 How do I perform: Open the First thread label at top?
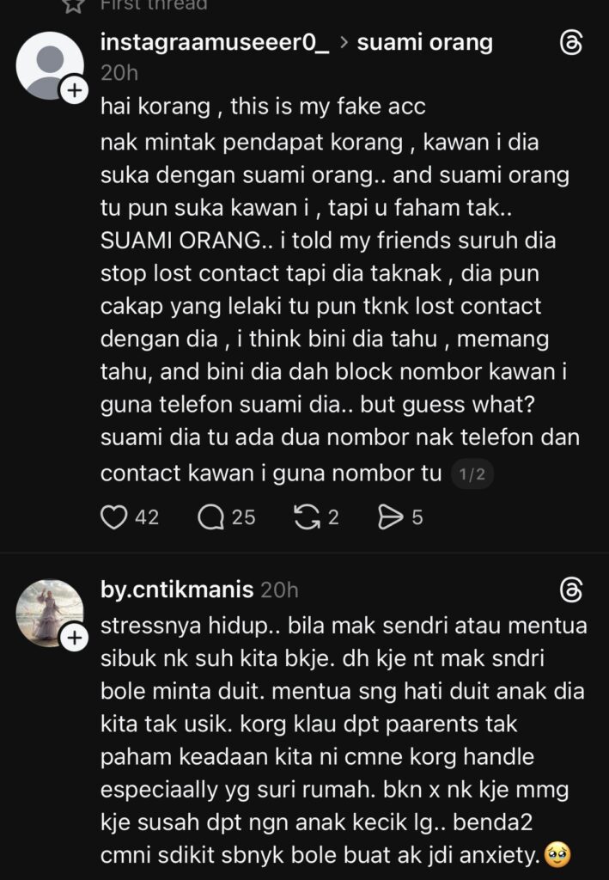click(154, 5)
